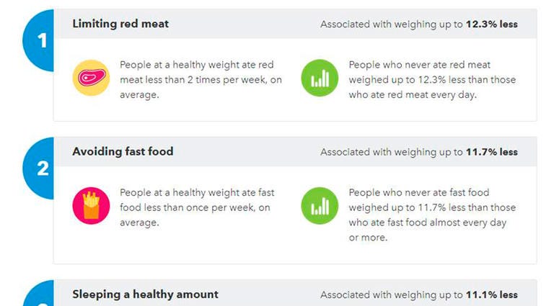
Task: Click the '12.3% less' bold statistic
Action: tap(492, 24)
